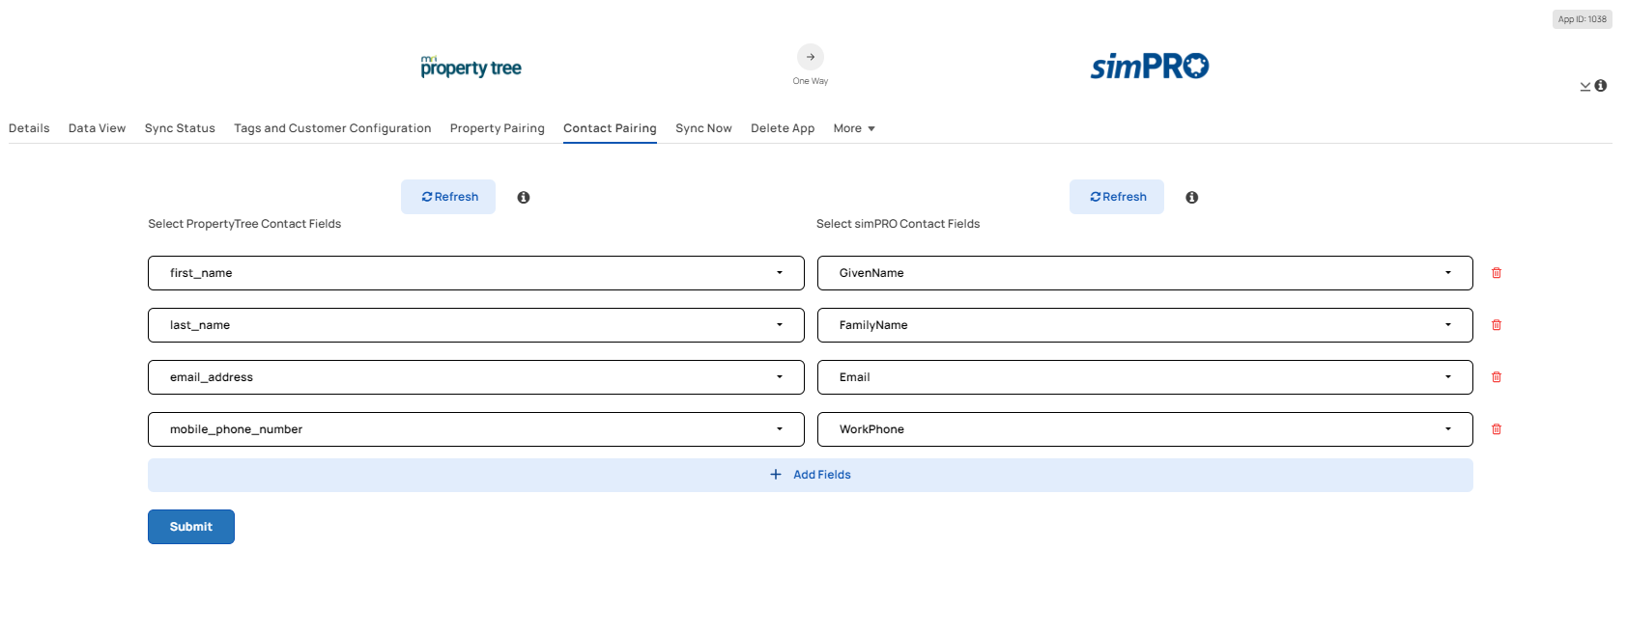Click the Property Tree logo
This screenshot has width=1627, height=632.
coord(471,67)
